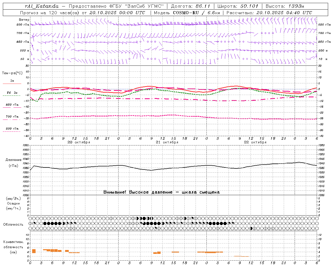Click 'Внимание! Высокое давление — шкала смещена' warning
Image resolution: width=332 pixels, height=265 pixels.
click(162, 192)
